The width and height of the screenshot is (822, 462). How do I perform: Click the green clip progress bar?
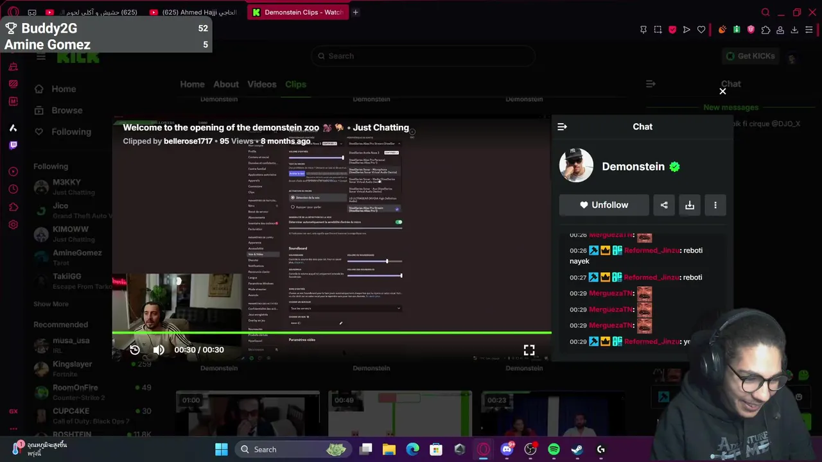[x=331, y=332]
